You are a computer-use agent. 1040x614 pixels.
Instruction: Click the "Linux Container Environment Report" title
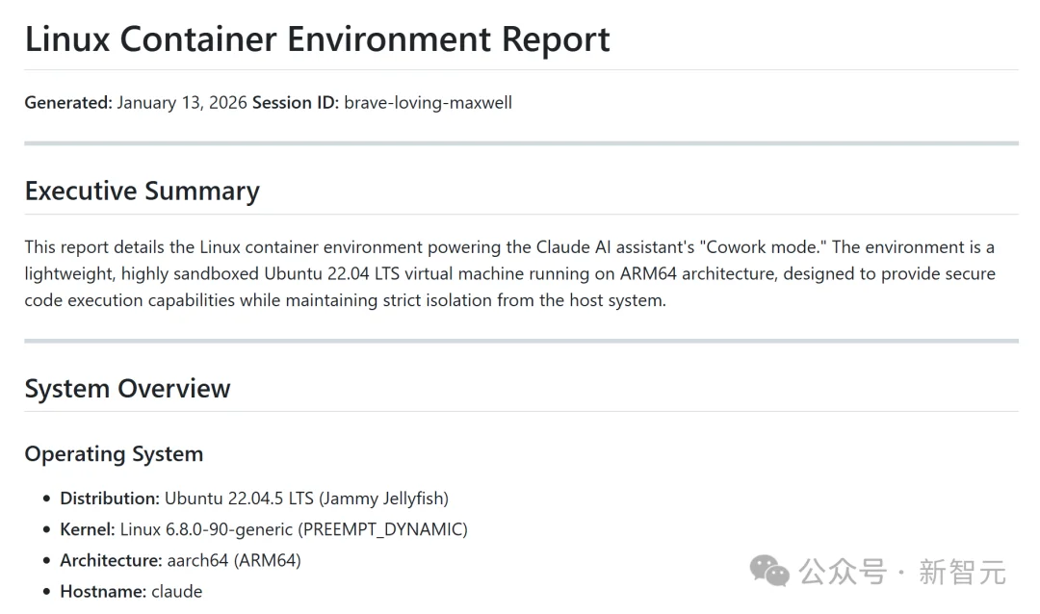point(317,39)
